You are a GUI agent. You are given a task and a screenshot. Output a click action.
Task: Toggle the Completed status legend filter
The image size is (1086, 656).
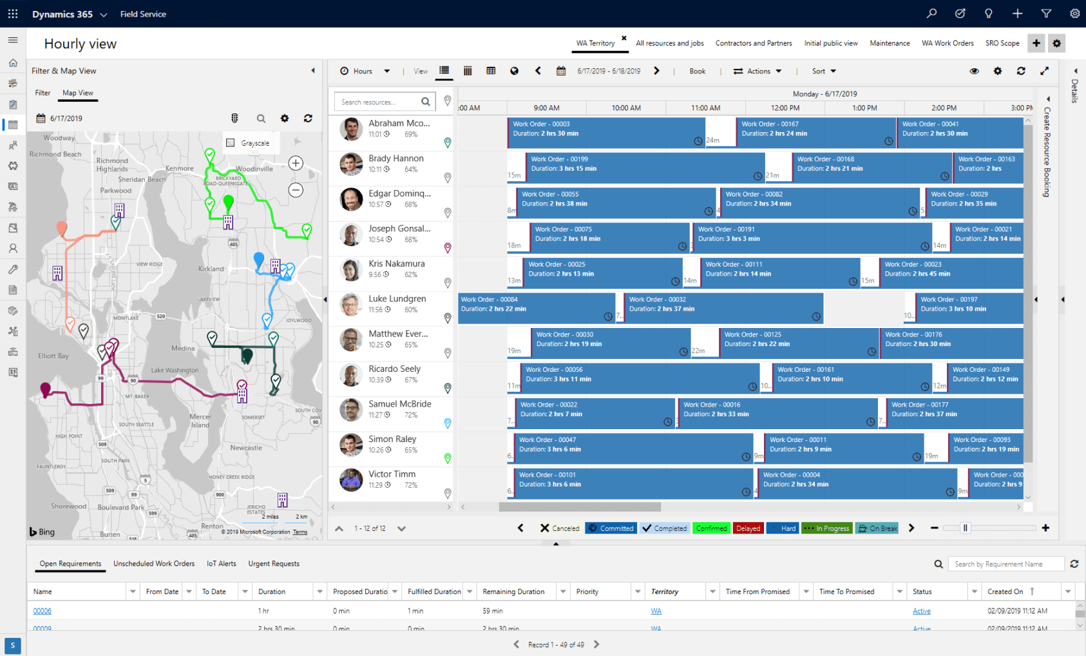(664, 528)
